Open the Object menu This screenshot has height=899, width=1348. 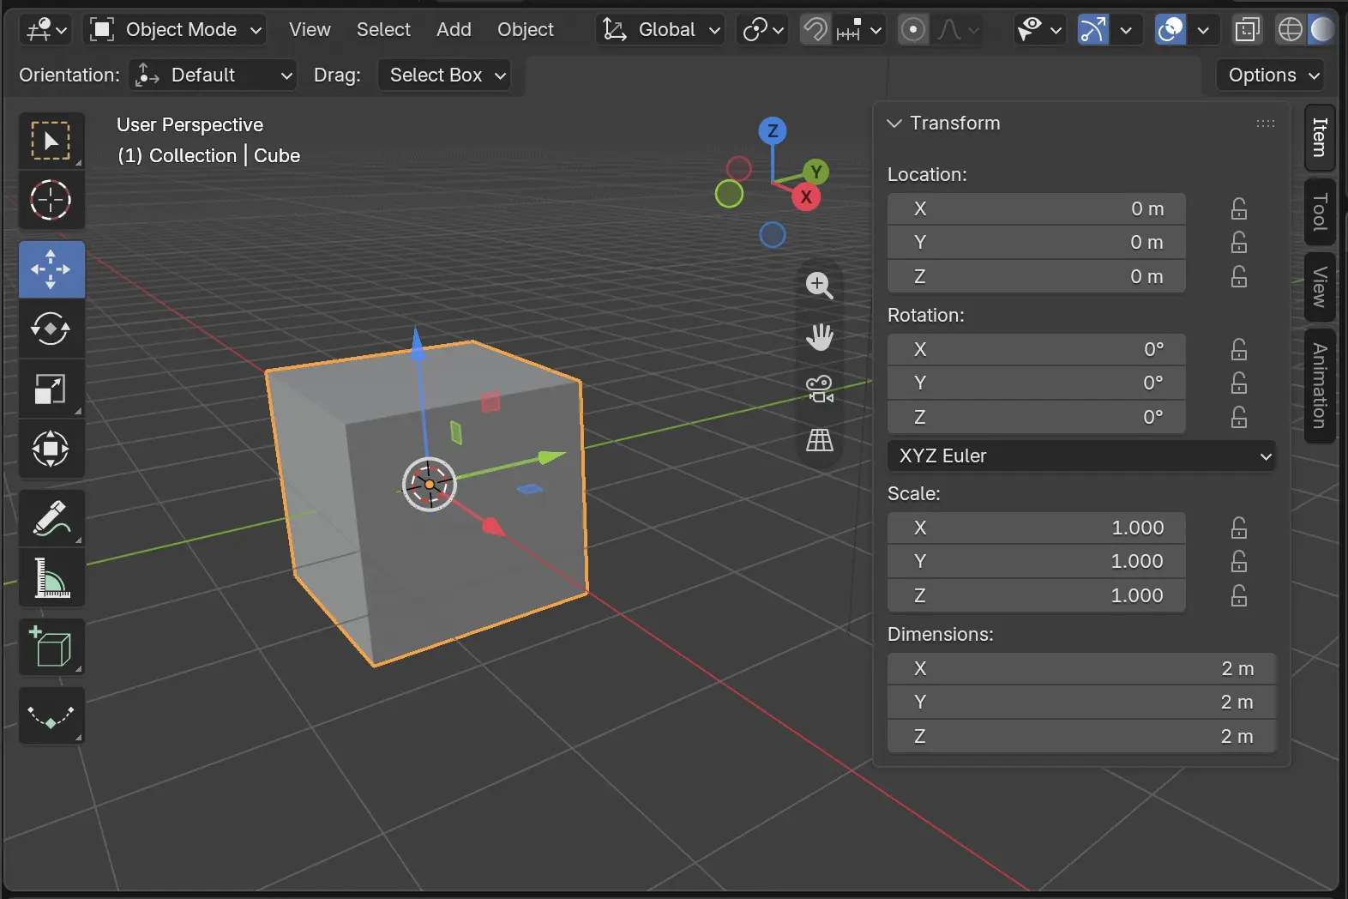[526, 30]
